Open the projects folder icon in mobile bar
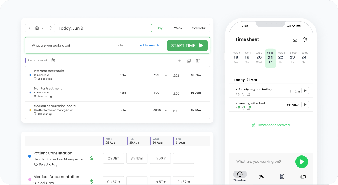This screenshot has height=185, width=338. pos(303,177)
